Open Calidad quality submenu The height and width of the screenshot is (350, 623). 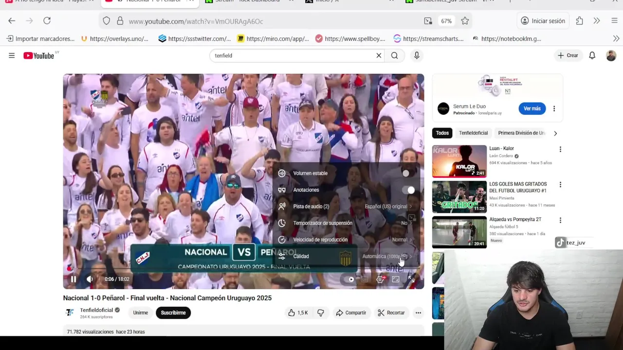pos(346,256)
